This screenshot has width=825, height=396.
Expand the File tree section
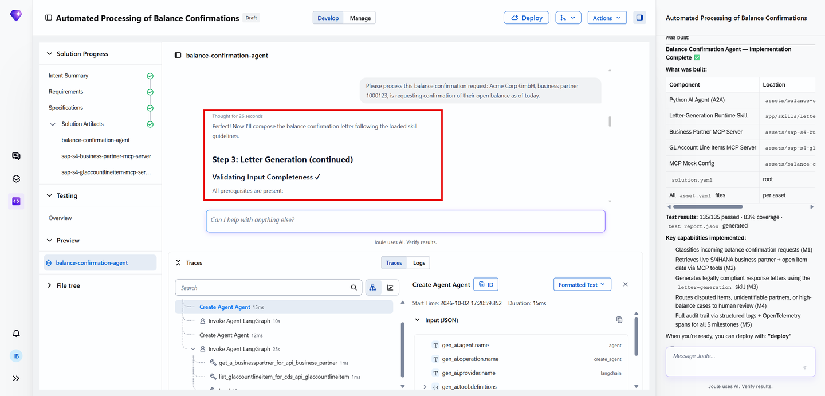49,285
